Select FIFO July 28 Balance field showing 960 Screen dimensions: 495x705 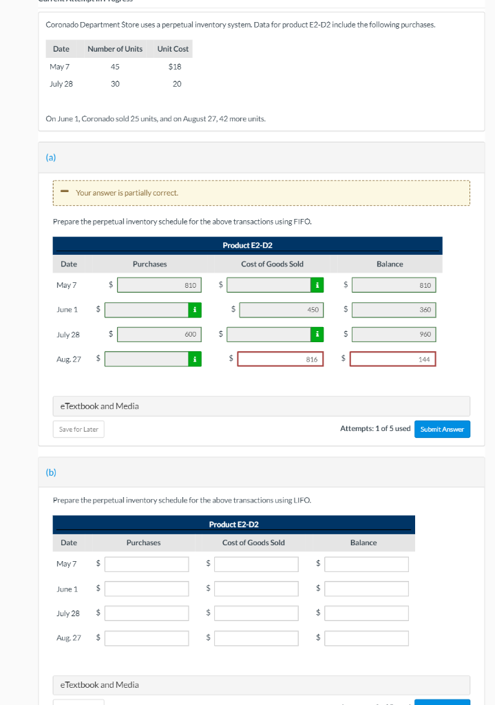pyautogui.click(x=394, y=334)
